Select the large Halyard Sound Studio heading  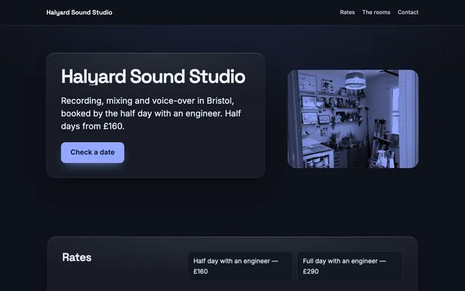tap(153, 76)
